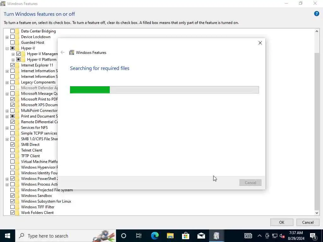Open the Mail app on the taskbar
323x242 pixels.
click(201, 236)
